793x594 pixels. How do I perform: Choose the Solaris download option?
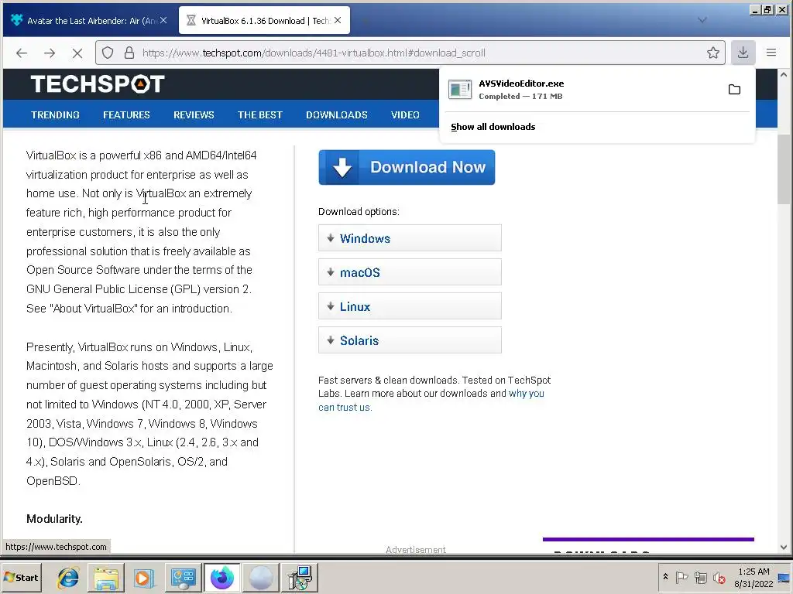[x=410, y=340]
